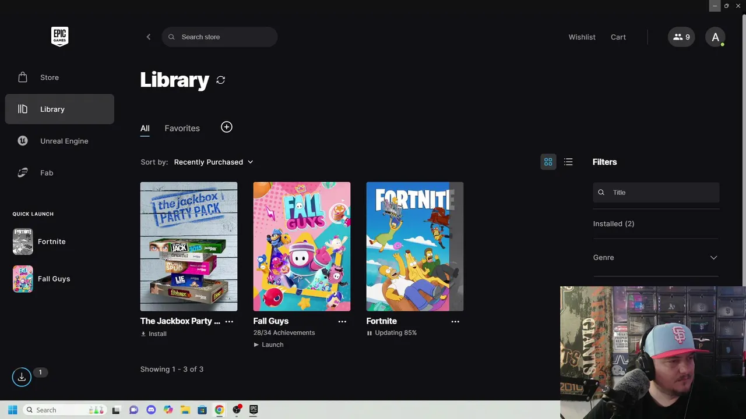This screenshot has width=746, height=419.
Task: Open the Wishlist link
Action: click(582, 37)
